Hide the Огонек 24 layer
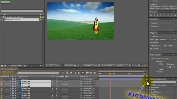Screen dimensions: 177x99 pos(2,89)
